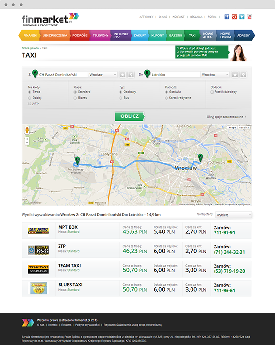Screen dimensions: 275x345
Task: Open the FORUM header link
Action: pyautogui.click(x=212, y=17)
